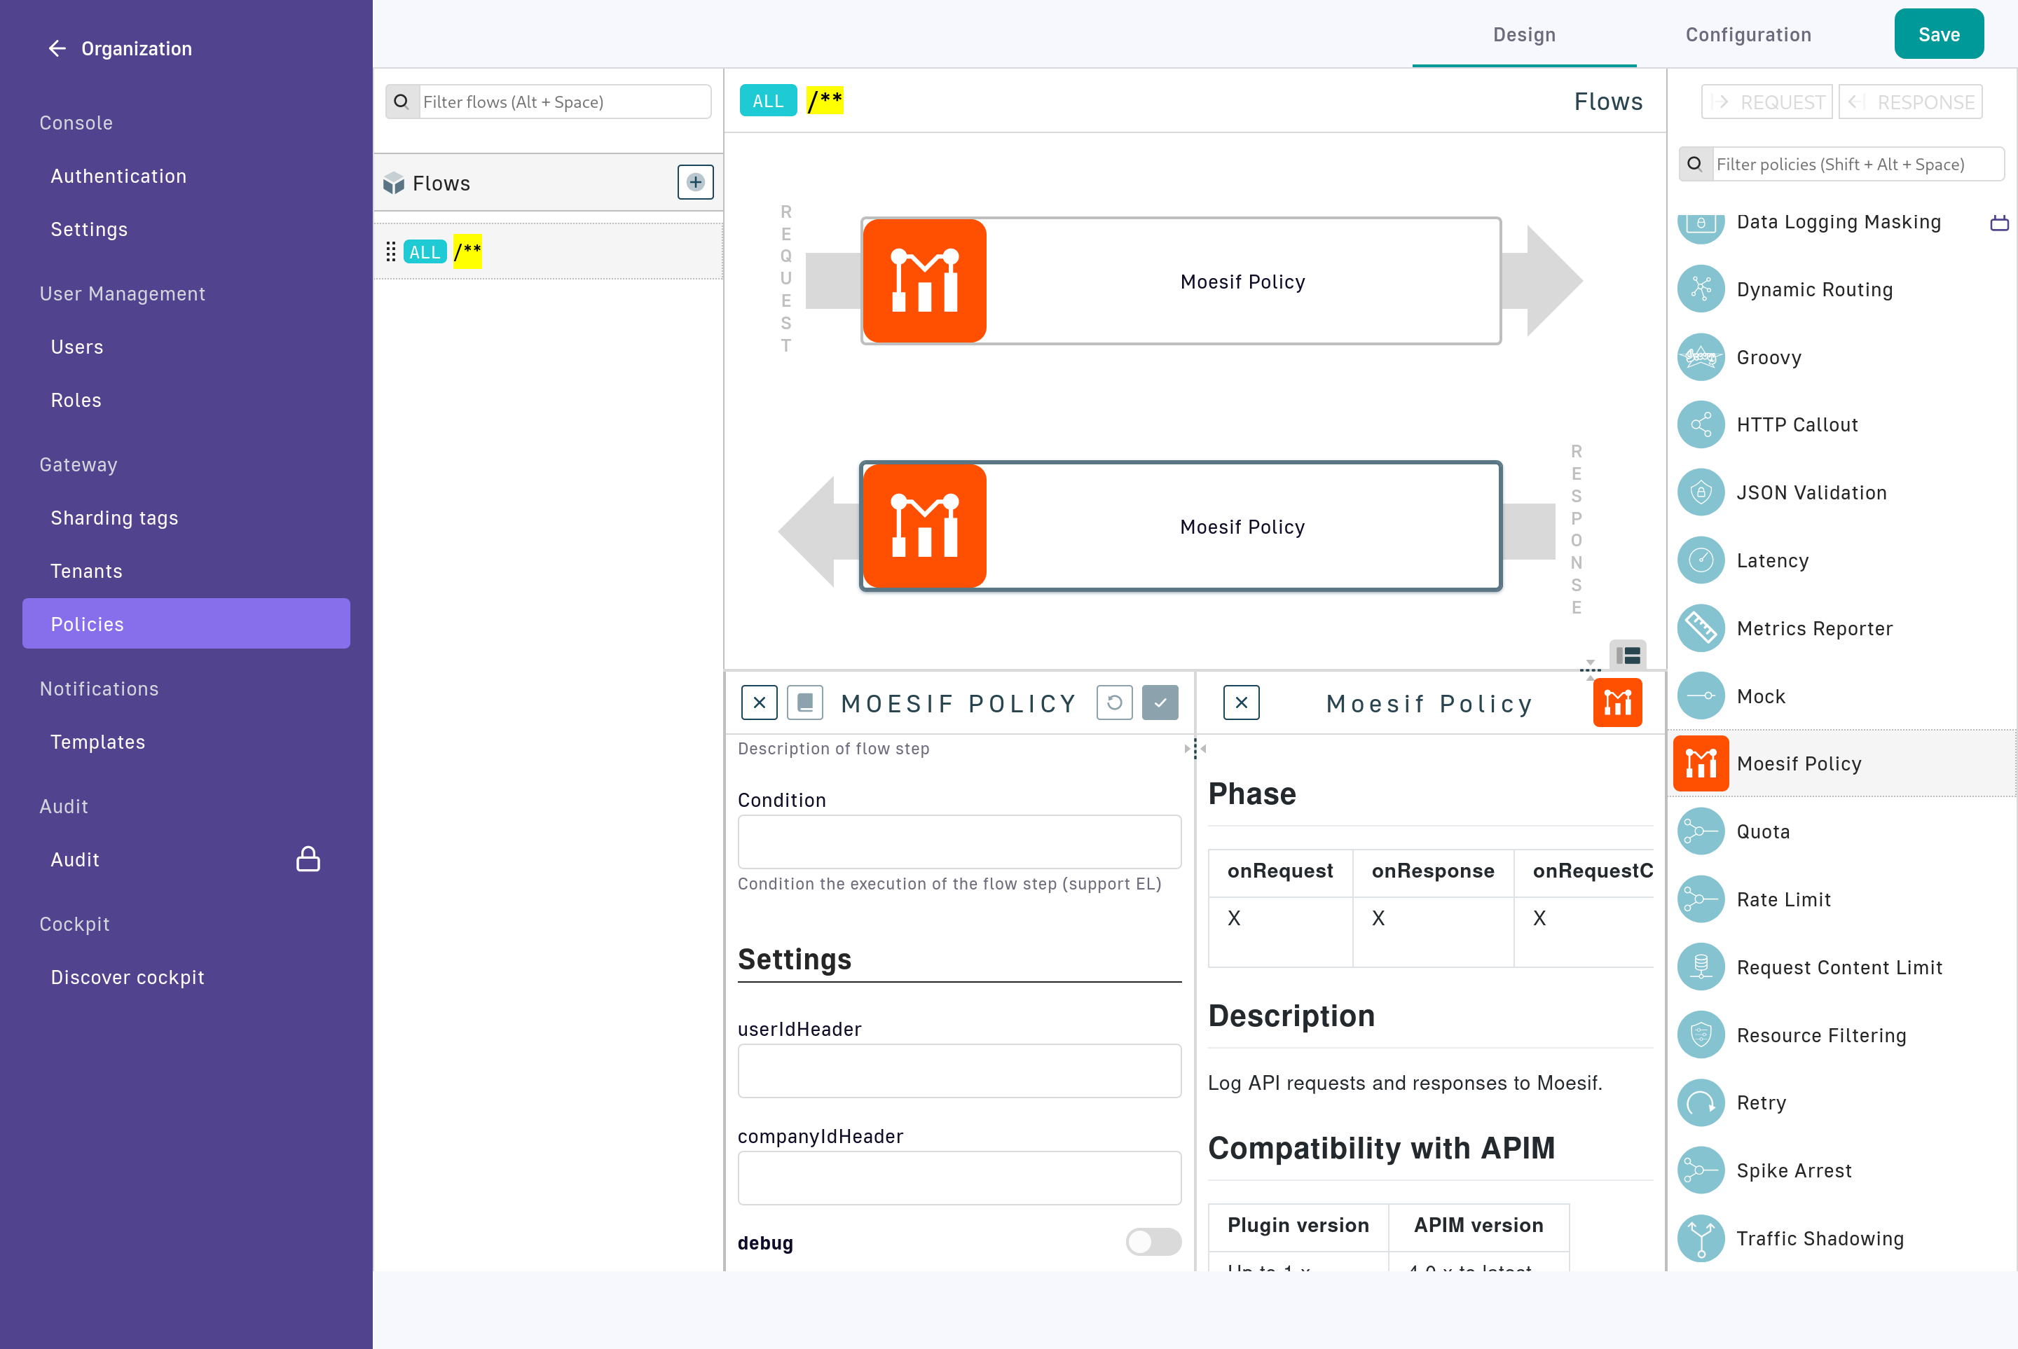
Task: Click the Quota policy icon
Action: point(1701,831)
